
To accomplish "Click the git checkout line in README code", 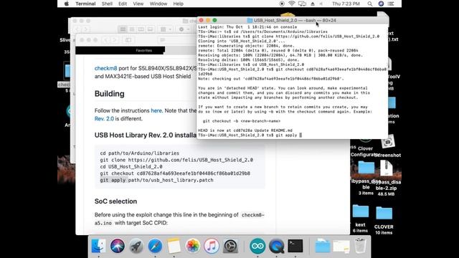I will (175, 173).
